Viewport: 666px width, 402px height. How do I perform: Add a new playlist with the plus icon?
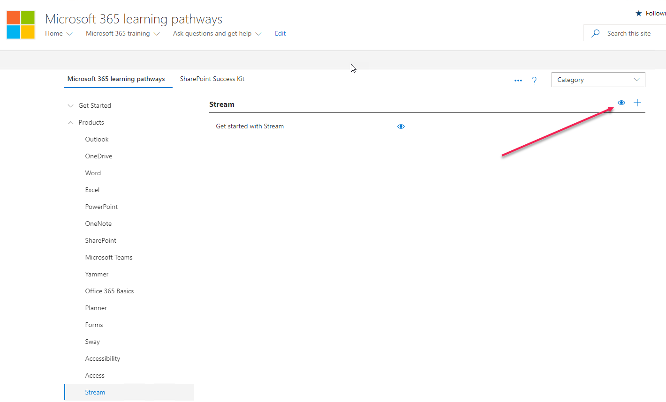pos(637,103)
